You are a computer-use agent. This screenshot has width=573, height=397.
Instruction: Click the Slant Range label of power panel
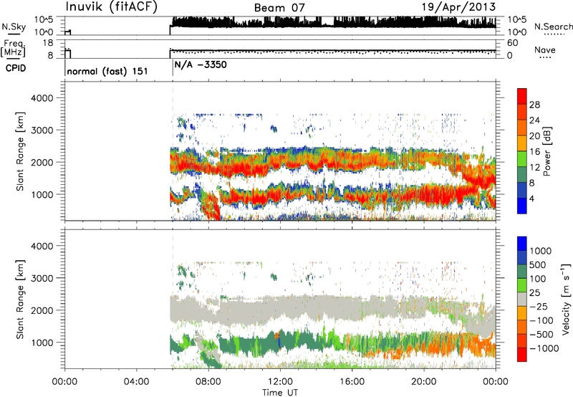point(20,151)
